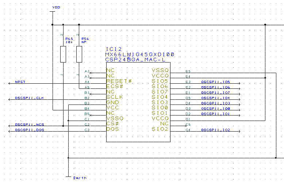Select the R65 resistor symbol body
Image resolution: width=284 pixels, height=182 pixels.
click(63, 54)
